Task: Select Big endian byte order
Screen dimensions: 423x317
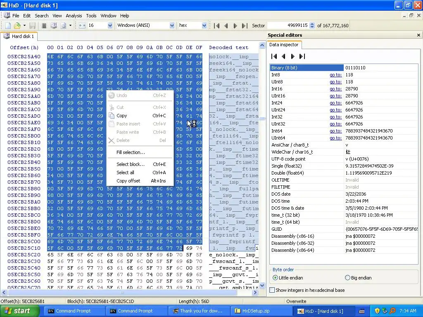Action: coord(358,278)
